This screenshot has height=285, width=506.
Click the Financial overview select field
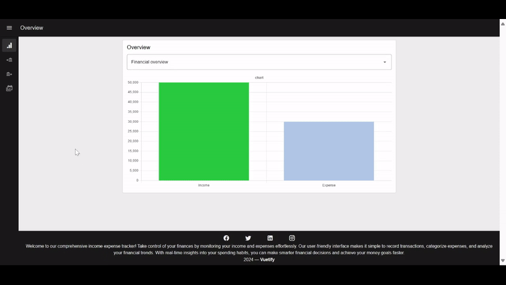pos(253,62)
